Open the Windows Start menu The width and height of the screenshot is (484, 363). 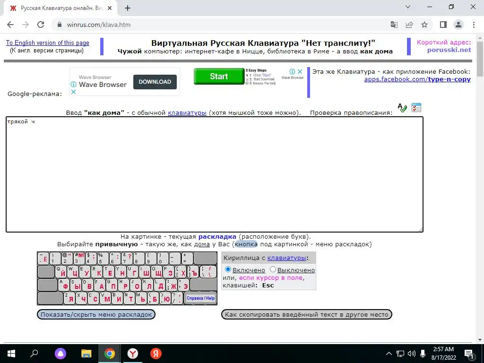(11, 354)
